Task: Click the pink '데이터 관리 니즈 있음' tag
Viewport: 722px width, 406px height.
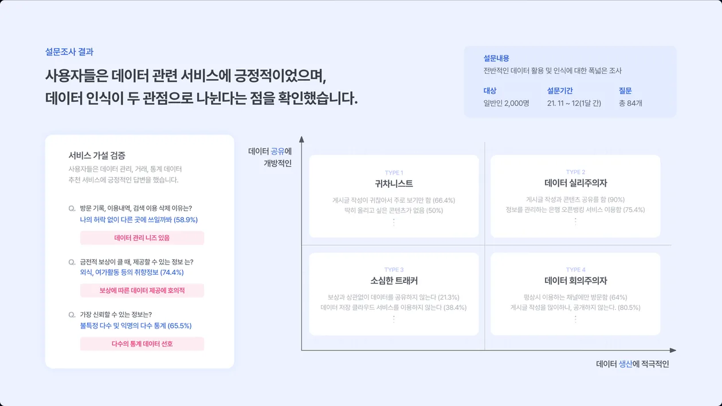Action: point(142,238)
